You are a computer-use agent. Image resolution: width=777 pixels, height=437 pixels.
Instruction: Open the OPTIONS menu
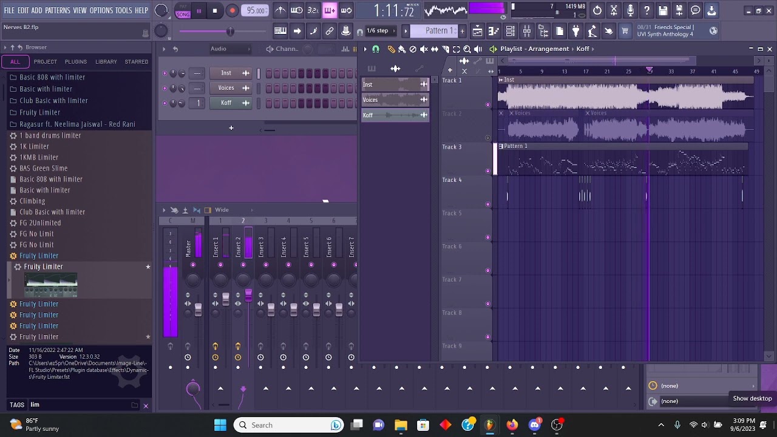101,10
